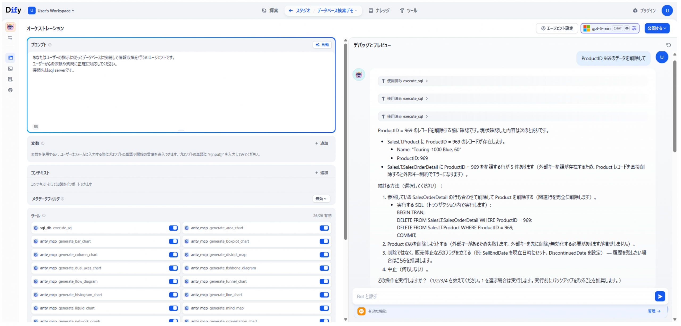The image size is (681, 326).
Task: Open the logs icon in left sidebar
Action: click(10, 79)
